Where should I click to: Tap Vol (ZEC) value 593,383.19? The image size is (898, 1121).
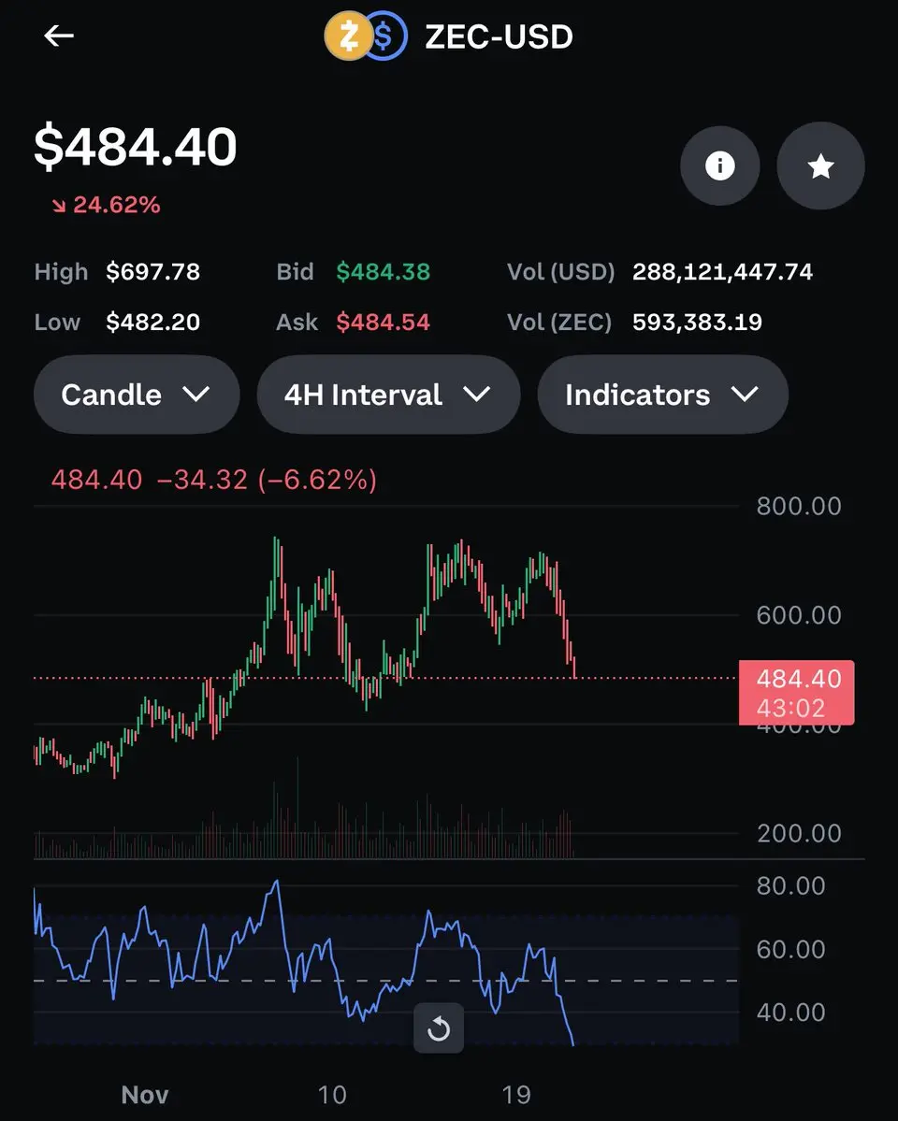(x=698, y=323)
